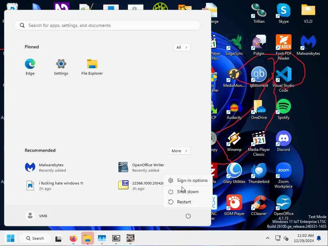
Task: Click volume icon in system tray
Action: 286,238
